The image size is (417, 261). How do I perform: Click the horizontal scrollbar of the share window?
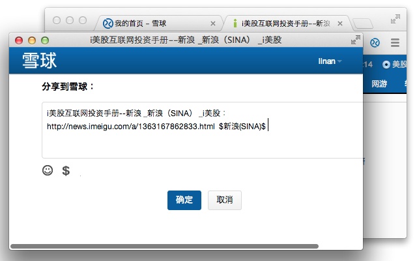(164, 246)
